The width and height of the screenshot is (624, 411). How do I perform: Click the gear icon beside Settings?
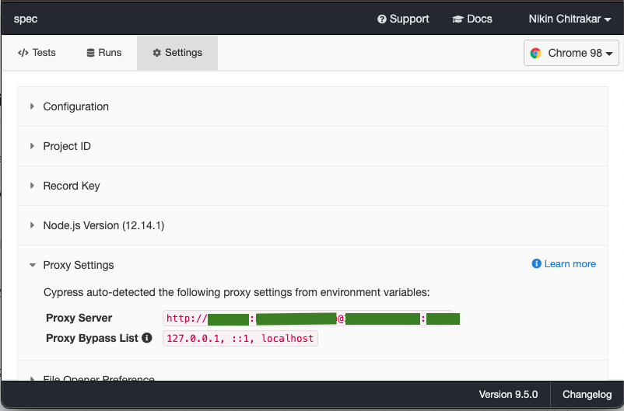pos(157,53)
